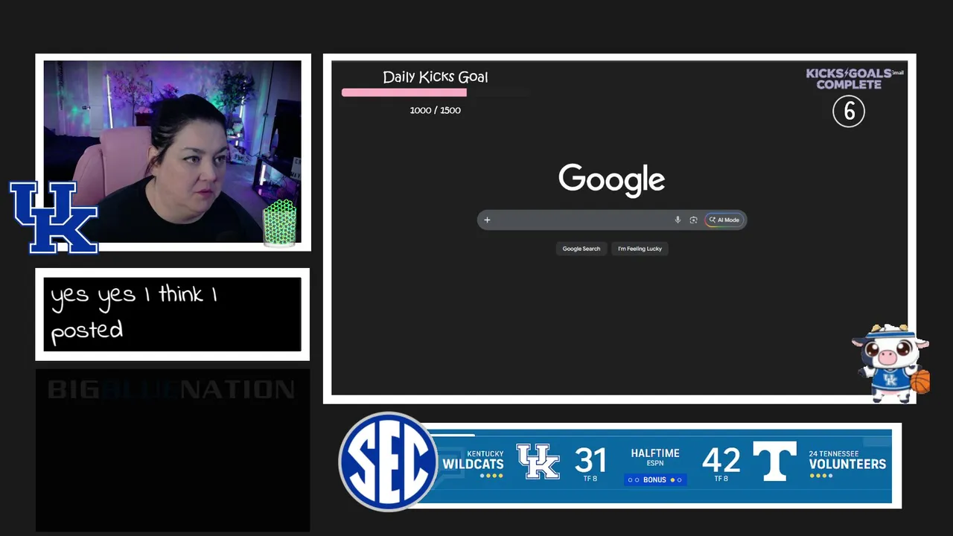Viewport: 953px width, 536px height.
Task: Click Kentucky score 31
Action: tap(590, 460)
